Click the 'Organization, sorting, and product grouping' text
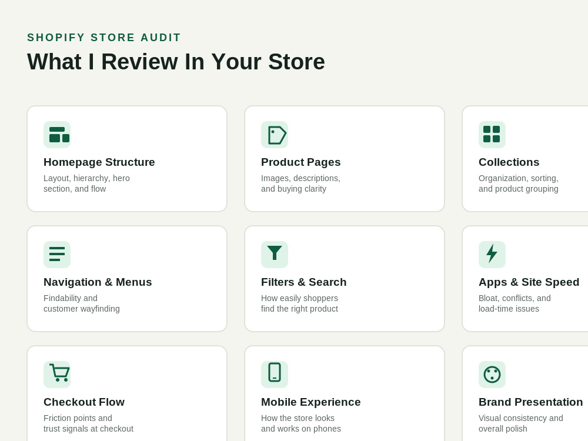Viewport: 588px width, 441px height. click(x=519, y=183)
